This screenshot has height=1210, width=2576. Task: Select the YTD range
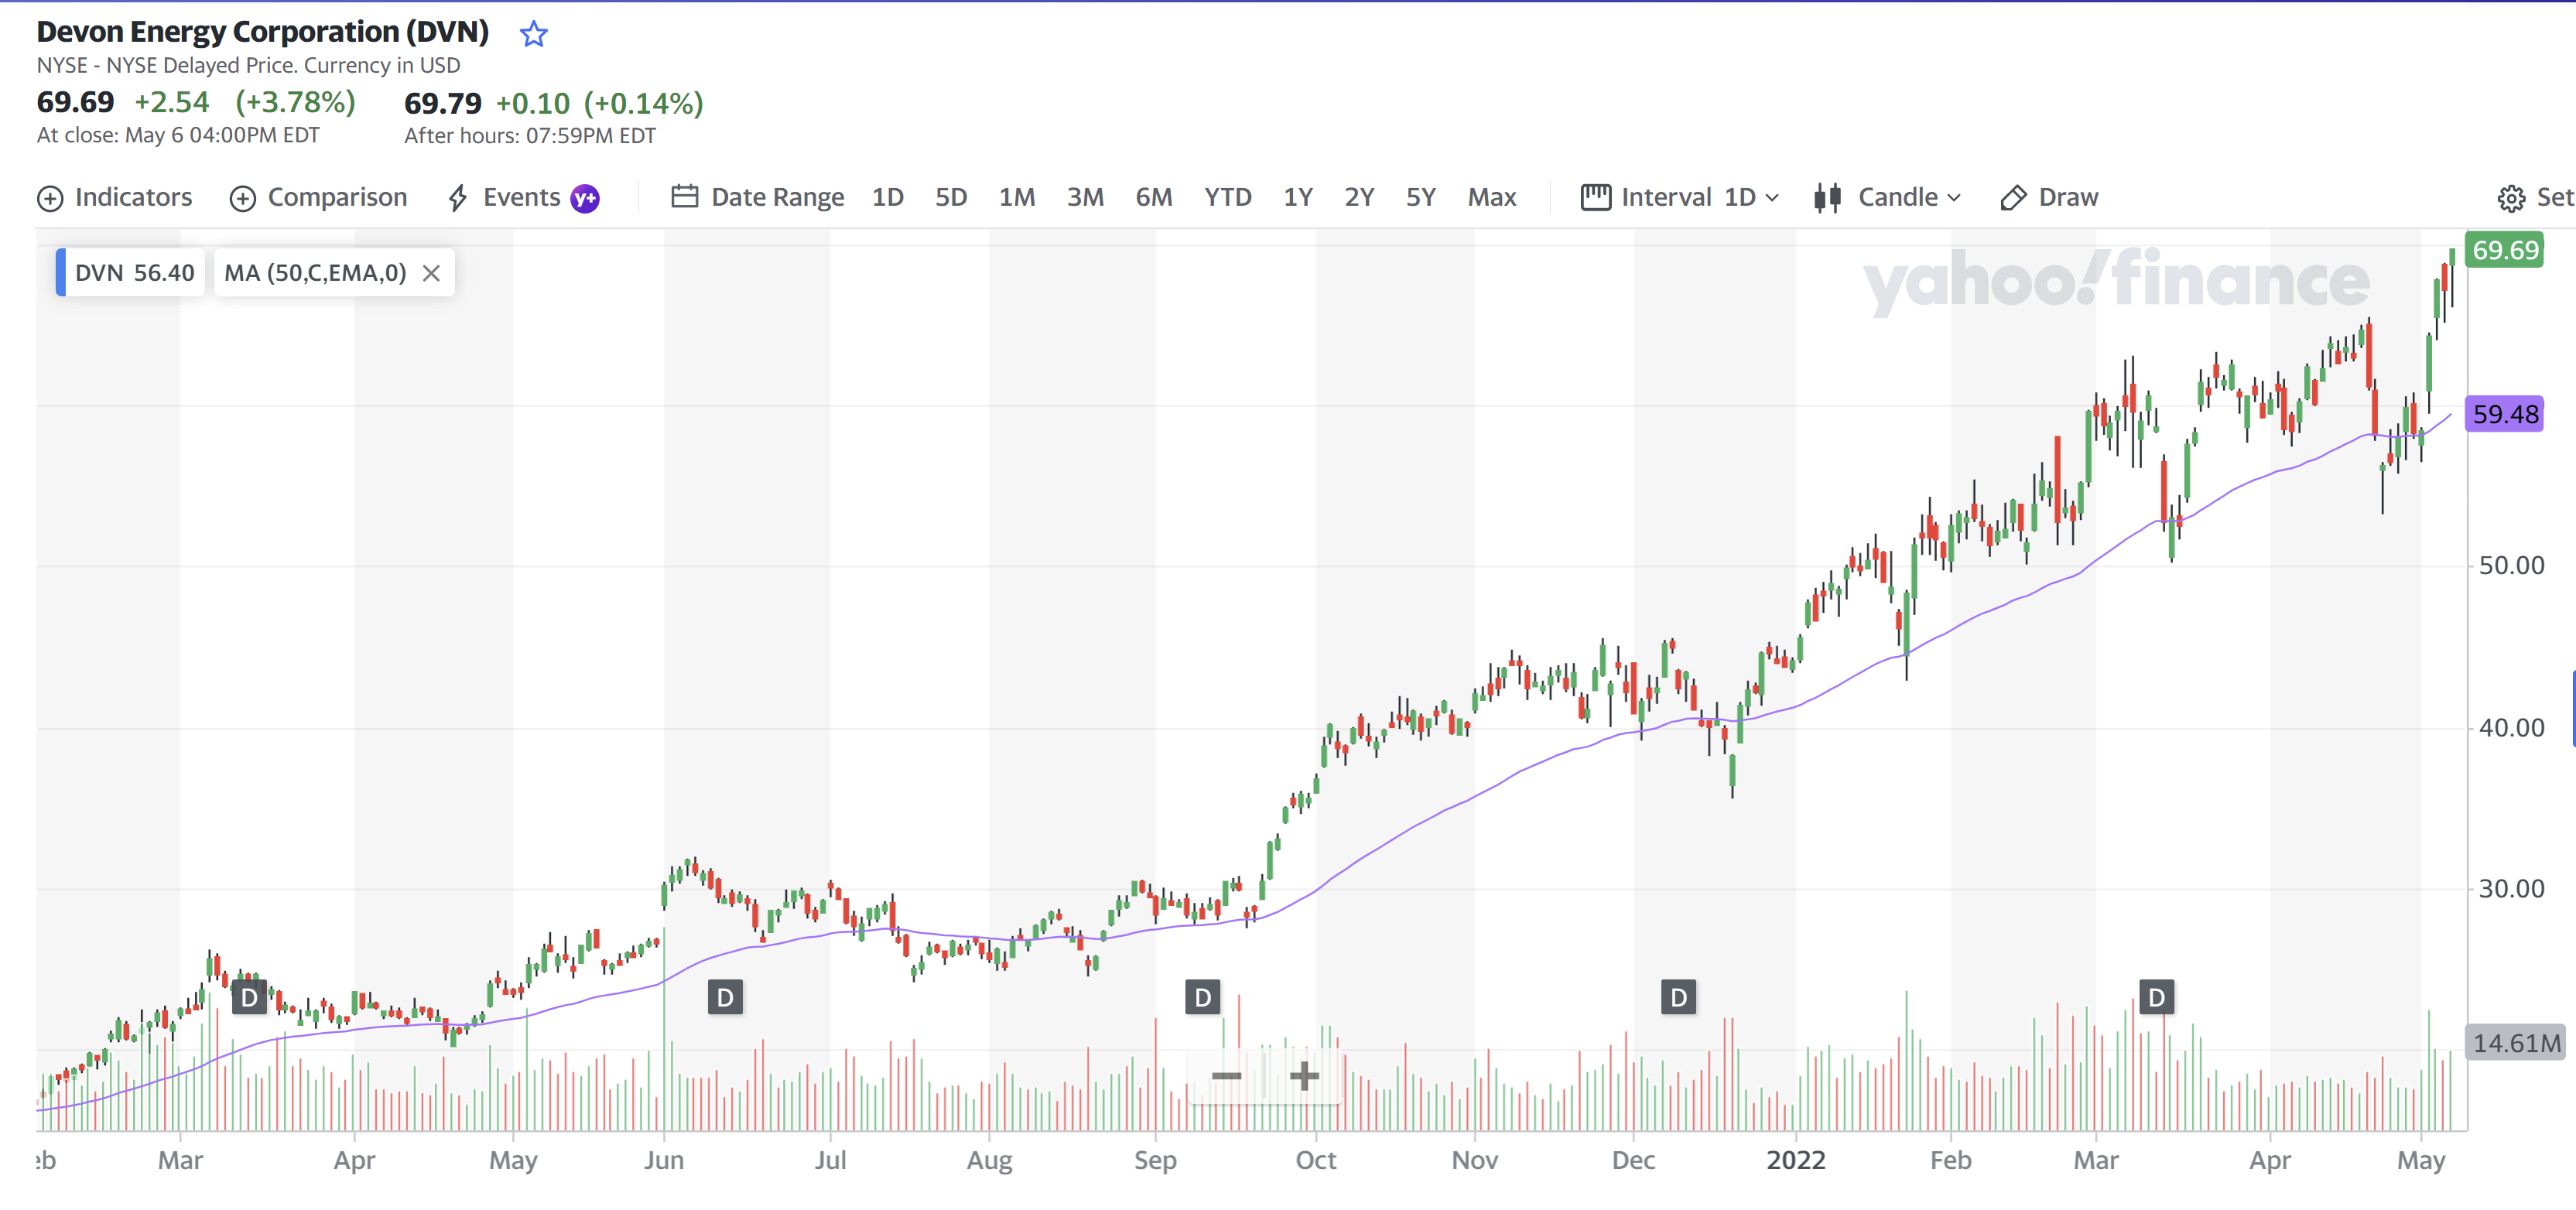(x=1228, y=197)
